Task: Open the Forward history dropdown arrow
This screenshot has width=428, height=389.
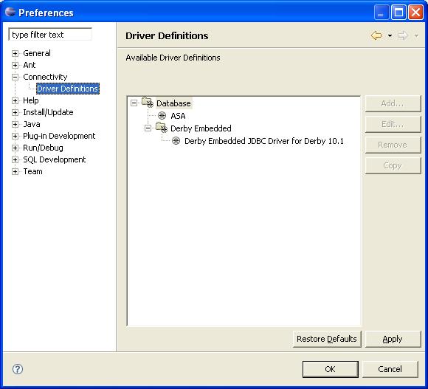Action: pyautogui.click(x=416, y=35)
